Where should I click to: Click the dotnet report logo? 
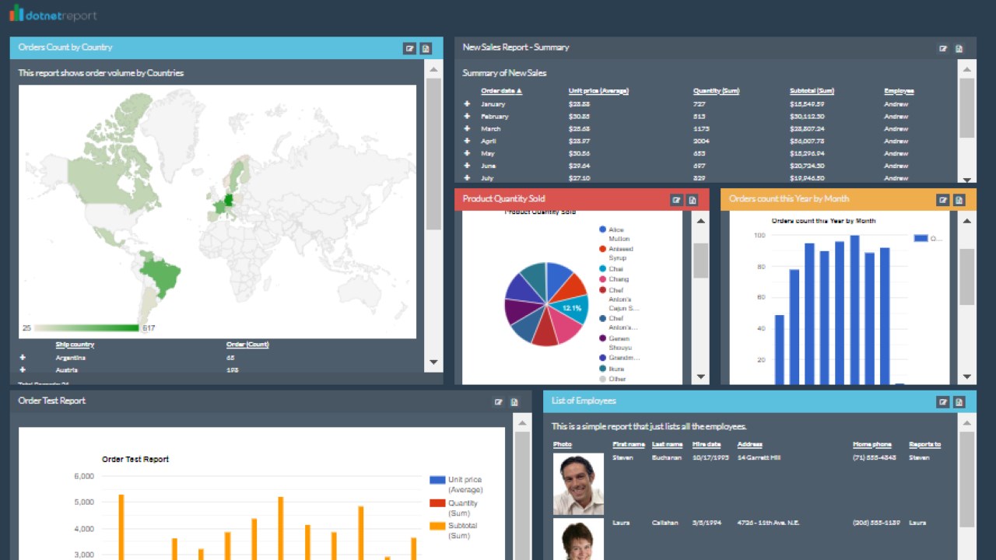tap(53, 14)
